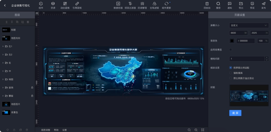
Task: Click the move-layer-to-top icon in layers toolbar
Action: pyautogui.click(x=7, y=22)
